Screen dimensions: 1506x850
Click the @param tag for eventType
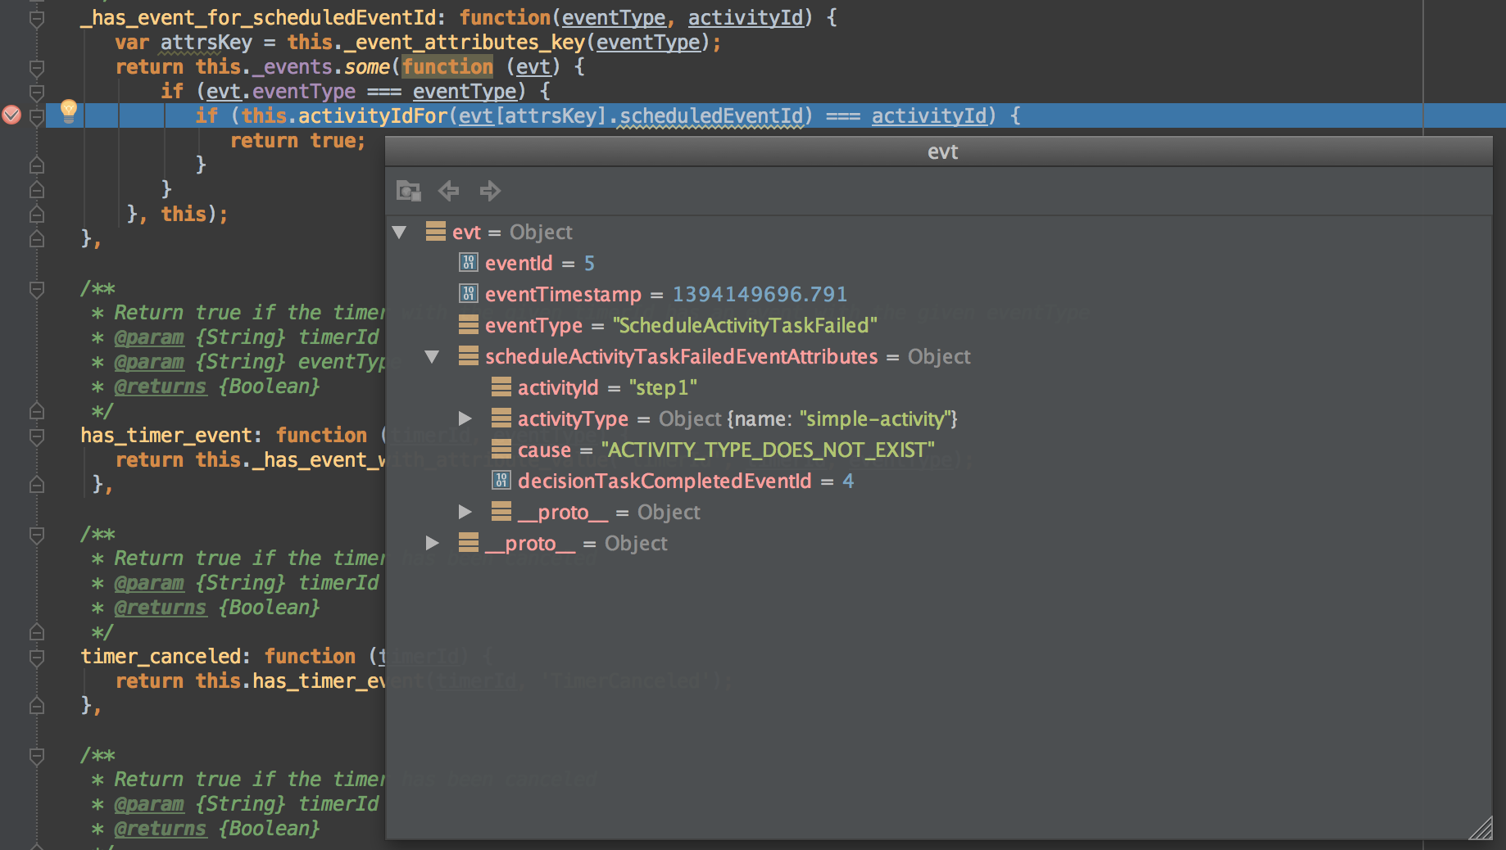pos(149,362)
